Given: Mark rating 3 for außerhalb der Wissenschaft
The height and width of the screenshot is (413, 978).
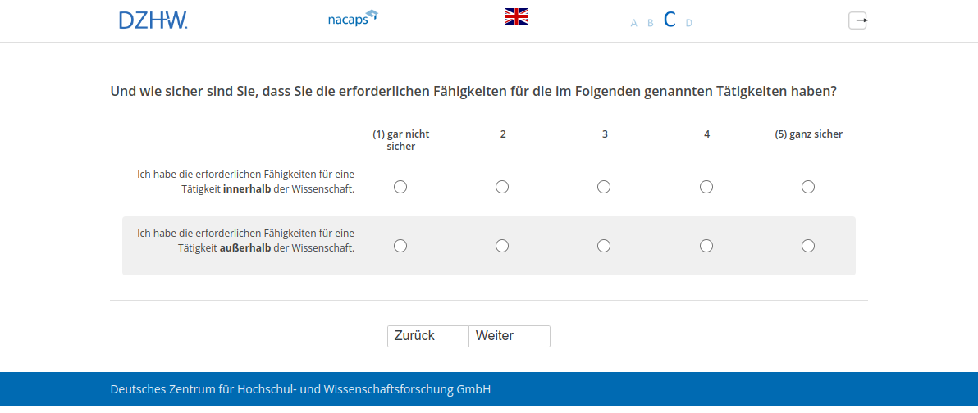Looking at the screenshot, I should (x=604, y=246).
